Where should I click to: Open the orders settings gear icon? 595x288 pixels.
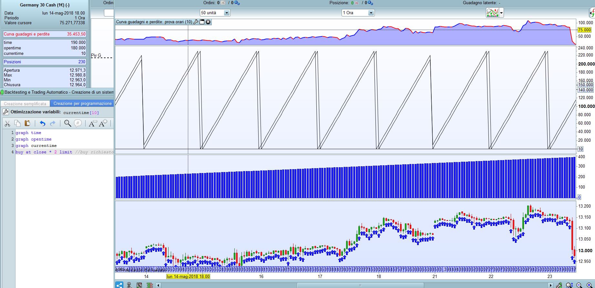(237, 3)
